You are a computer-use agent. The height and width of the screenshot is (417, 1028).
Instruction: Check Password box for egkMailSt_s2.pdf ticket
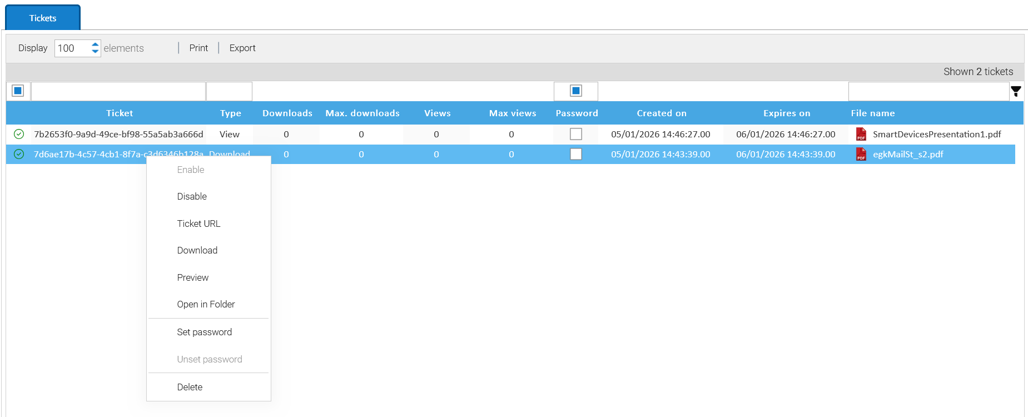[576, 154]
